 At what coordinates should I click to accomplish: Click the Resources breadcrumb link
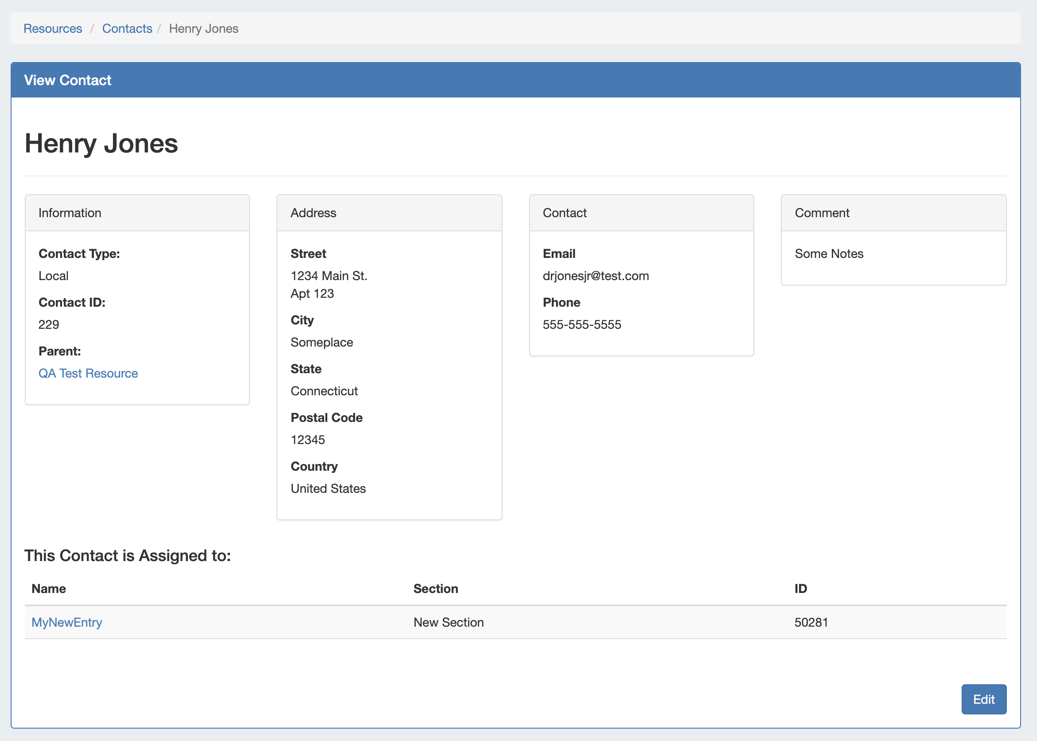click(x=52, y=28)
